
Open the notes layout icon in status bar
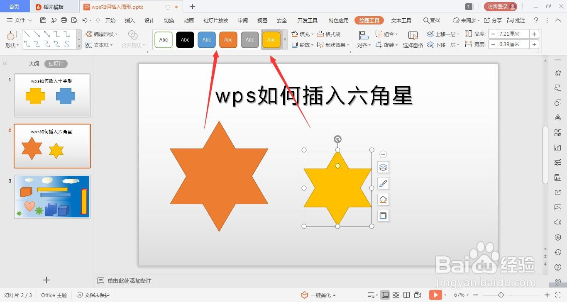pyautogui.click(x=371, y=295)
